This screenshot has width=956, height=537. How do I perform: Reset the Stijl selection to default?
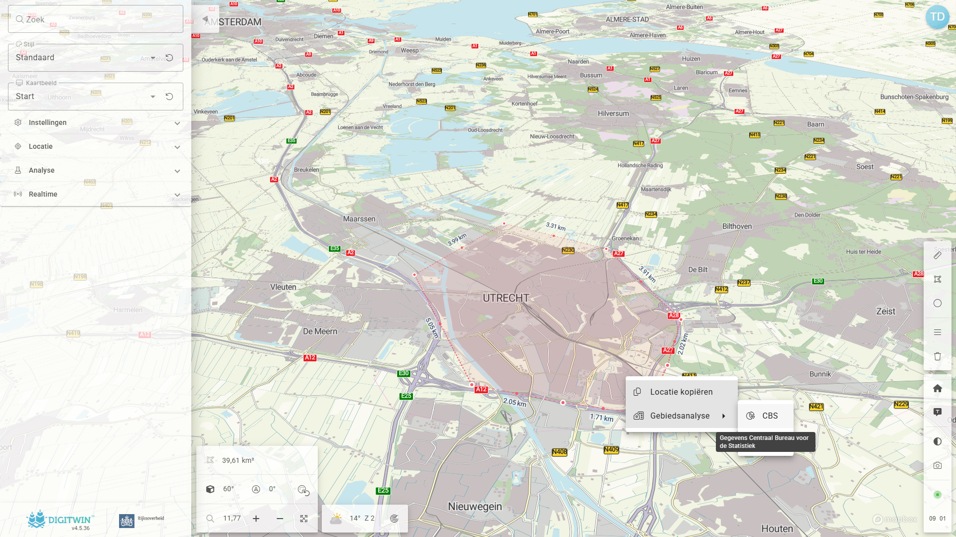pos(169,58)
